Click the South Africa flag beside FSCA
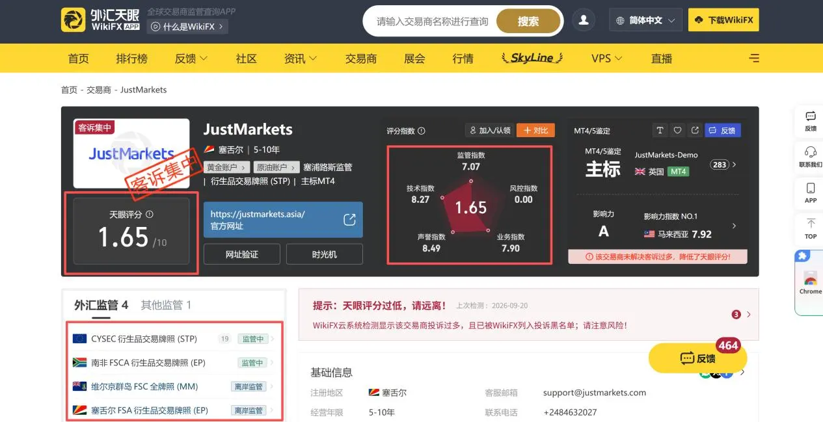Screen dimensions: 823x422 tap(80, 362)
